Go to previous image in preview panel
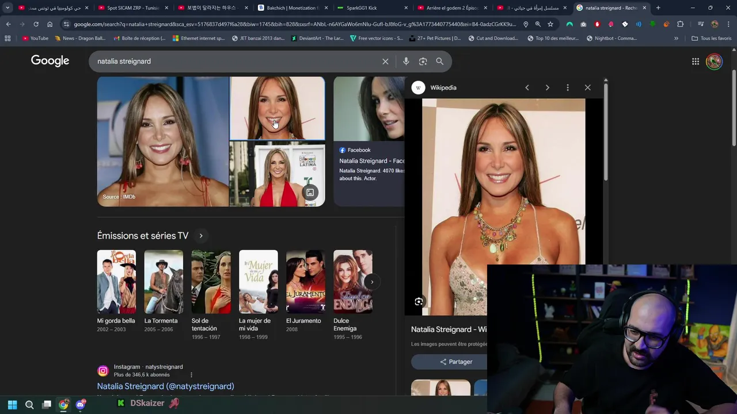Viewport: 737px width, 414px height. (527, 87)
